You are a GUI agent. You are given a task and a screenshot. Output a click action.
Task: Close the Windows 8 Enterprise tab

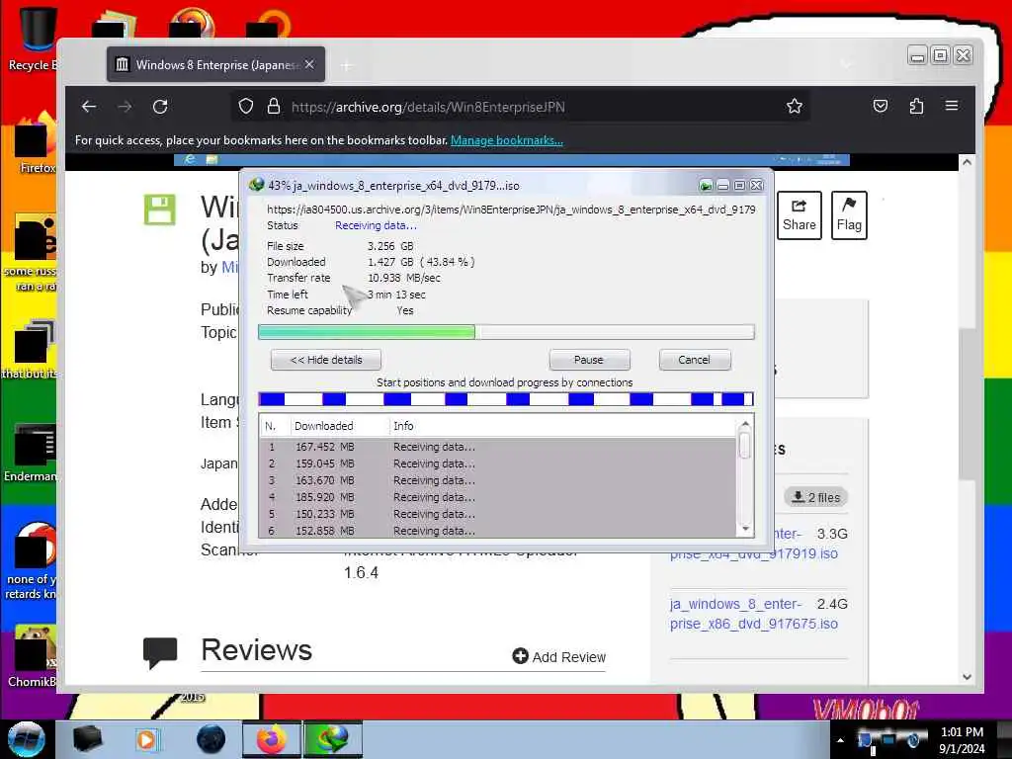click(309, 64)
